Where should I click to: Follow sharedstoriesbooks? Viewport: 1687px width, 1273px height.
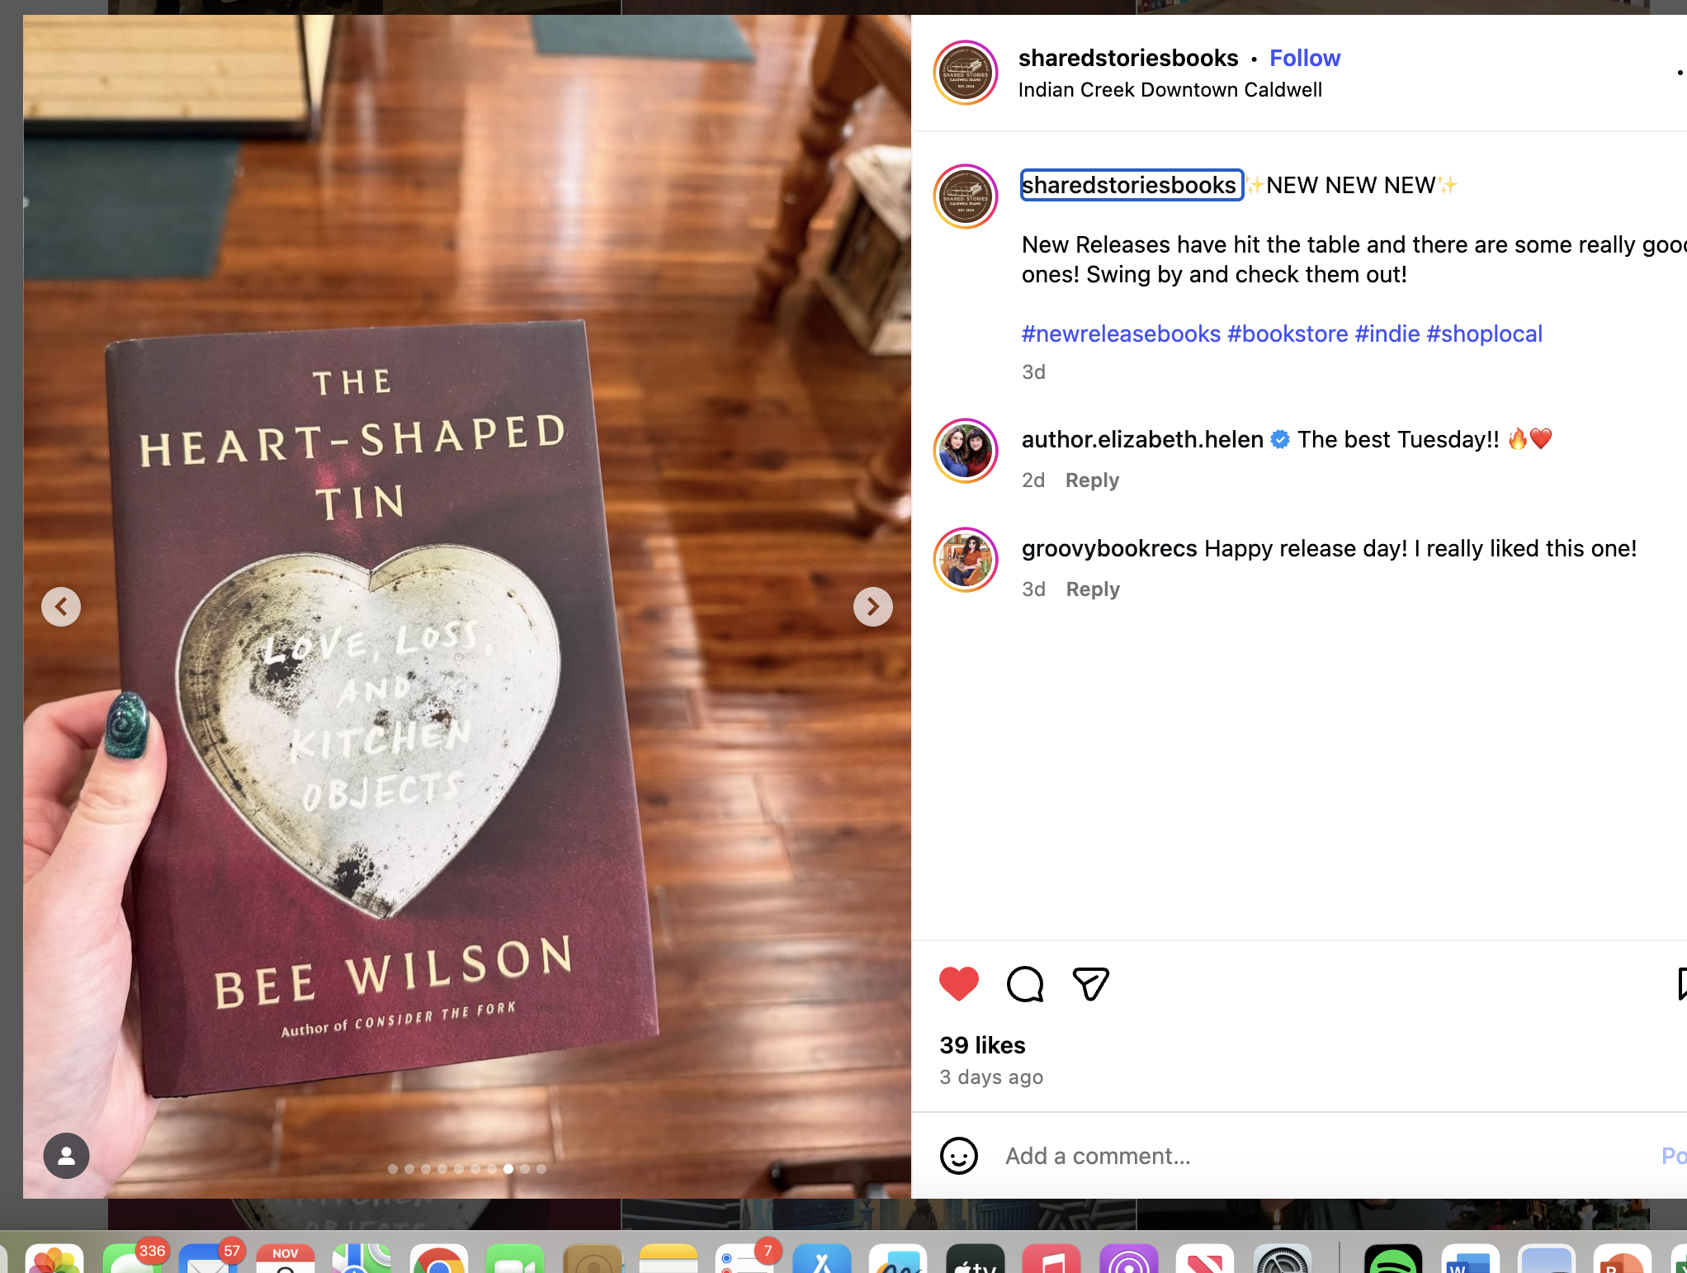click(x=1304, y=58)
